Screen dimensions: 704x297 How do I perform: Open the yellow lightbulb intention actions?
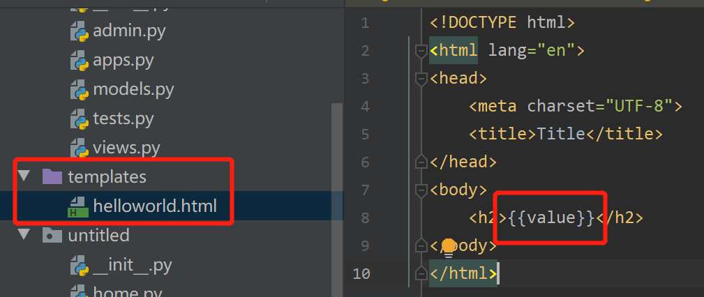click(449, 245)
